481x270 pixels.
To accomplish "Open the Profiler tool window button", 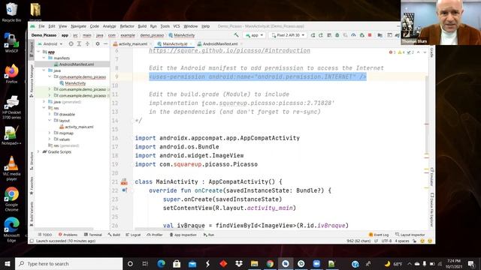I will [155, 235].
